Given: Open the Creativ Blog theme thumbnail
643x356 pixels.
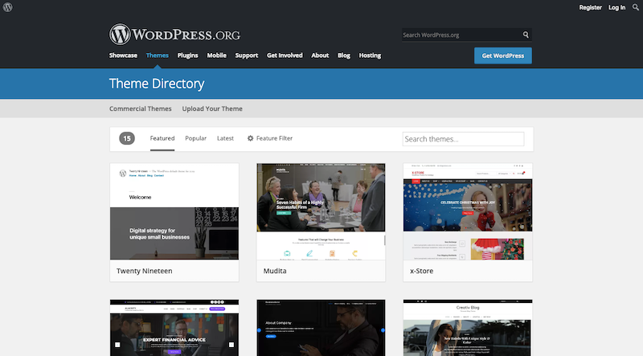Looking at the screenshot, I should pyautogui.click(x=468, y=328).
